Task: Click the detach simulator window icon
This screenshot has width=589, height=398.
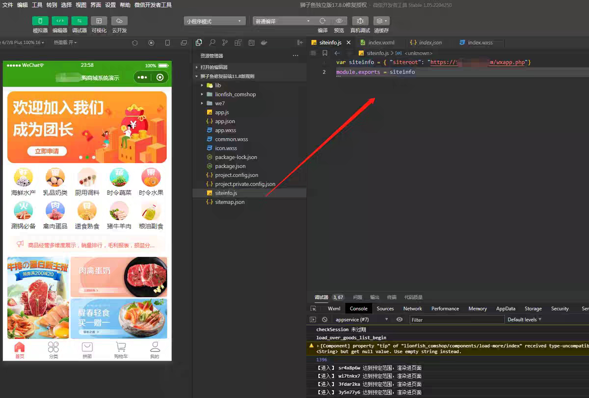Action: (x=184, y=43)
